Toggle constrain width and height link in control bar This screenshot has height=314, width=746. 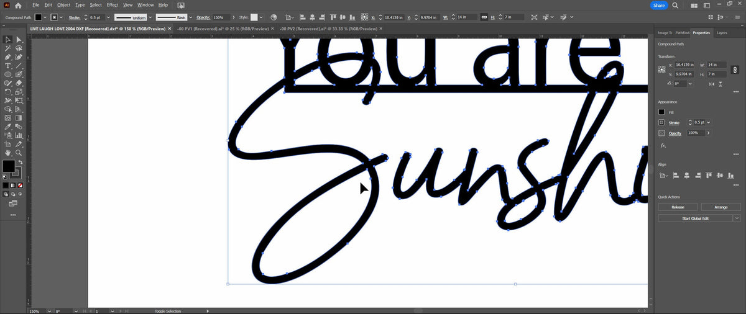click(484, 17)
